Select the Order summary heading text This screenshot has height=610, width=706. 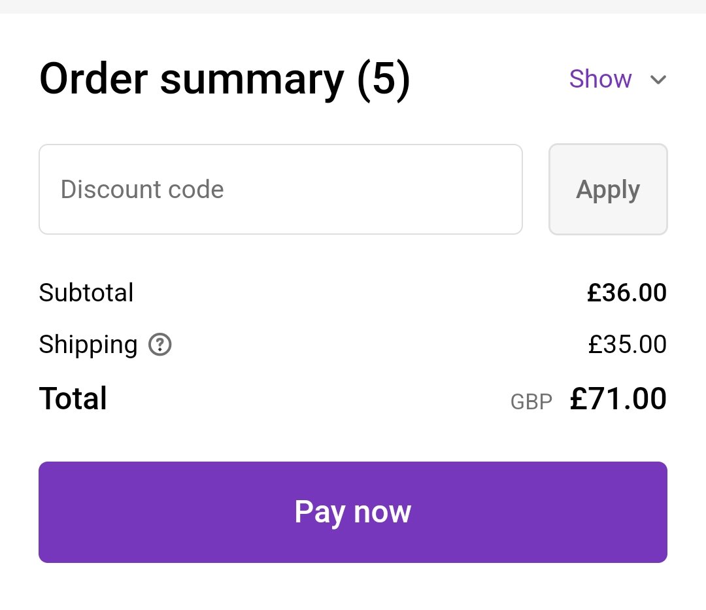coord(191,79)
